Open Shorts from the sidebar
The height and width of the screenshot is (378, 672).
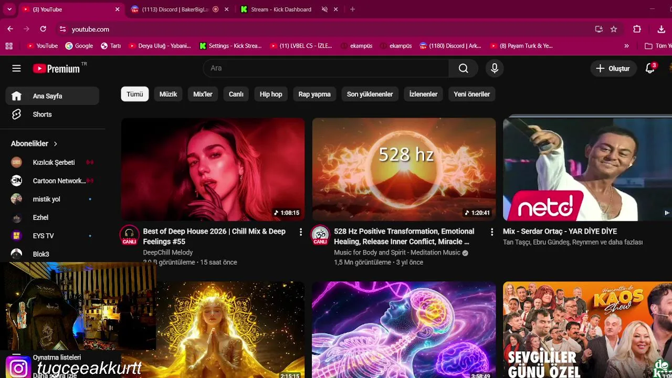point(52,114)
